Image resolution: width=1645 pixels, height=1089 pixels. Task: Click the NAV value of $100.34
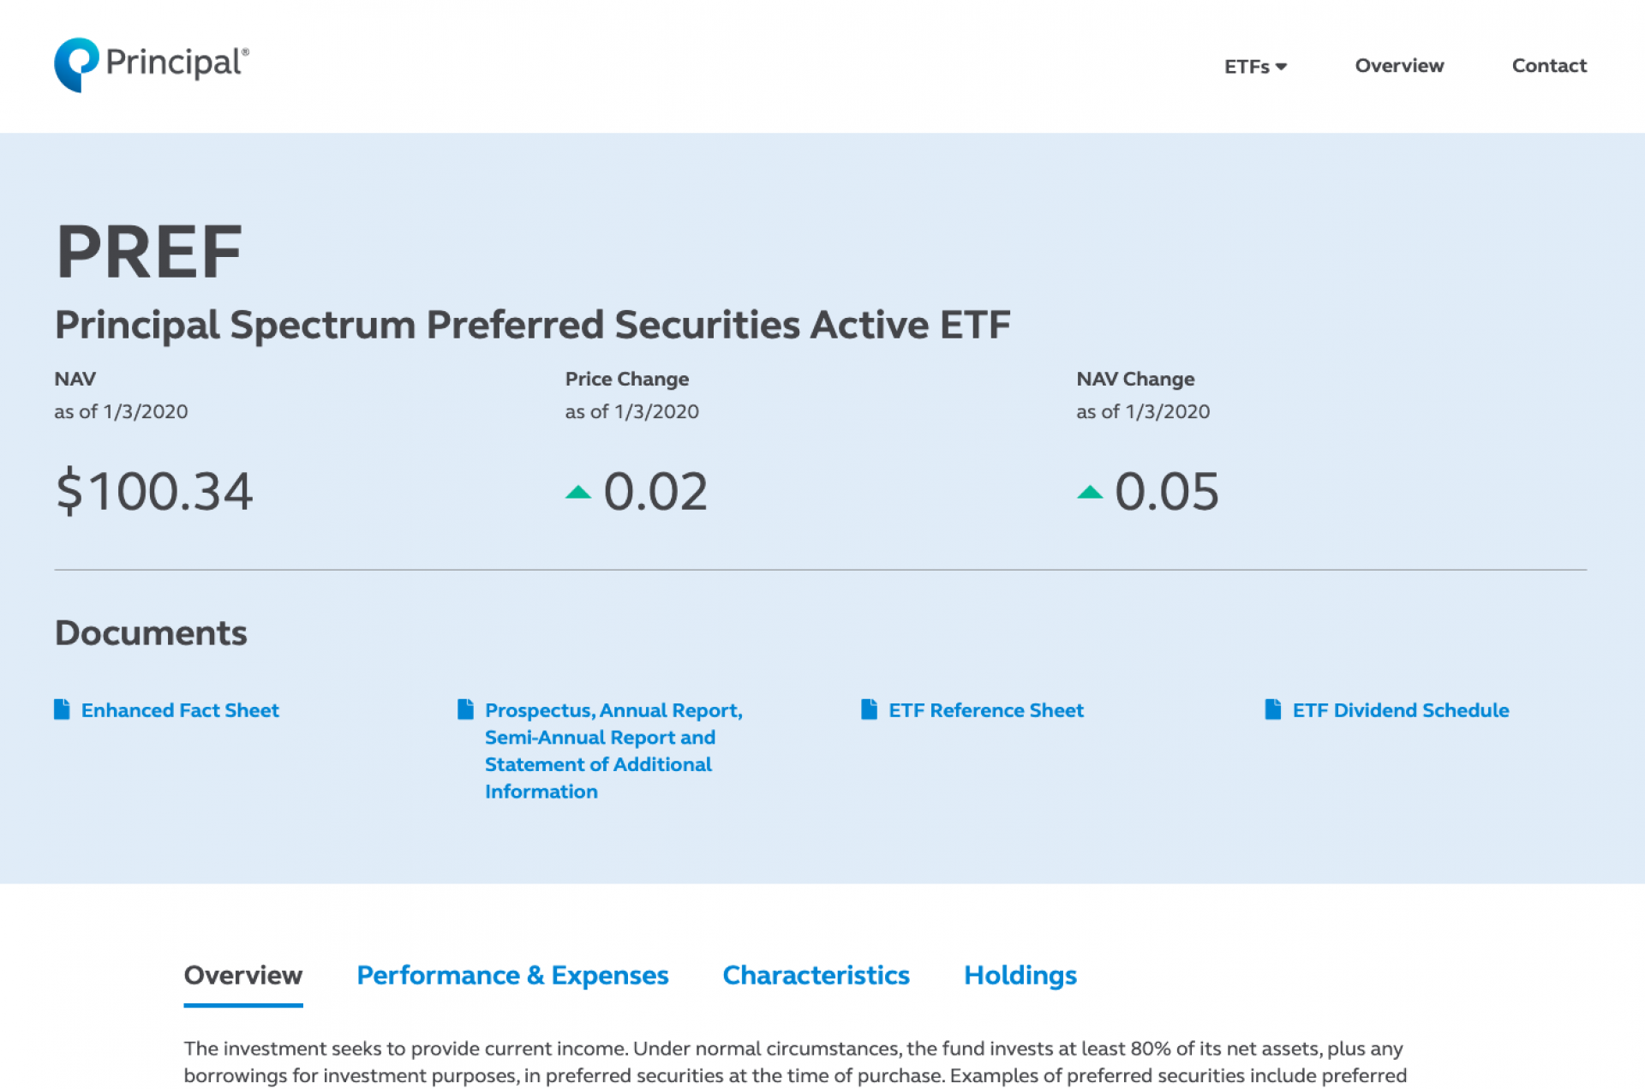154,490
